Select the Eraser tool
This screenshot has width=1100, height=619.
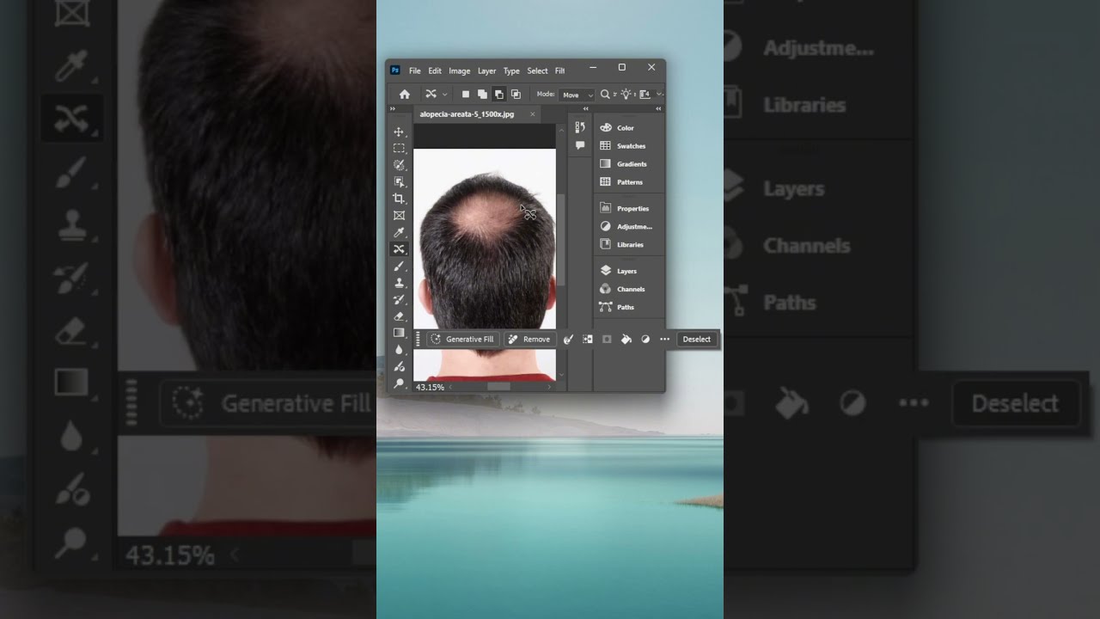click(399, 316)
